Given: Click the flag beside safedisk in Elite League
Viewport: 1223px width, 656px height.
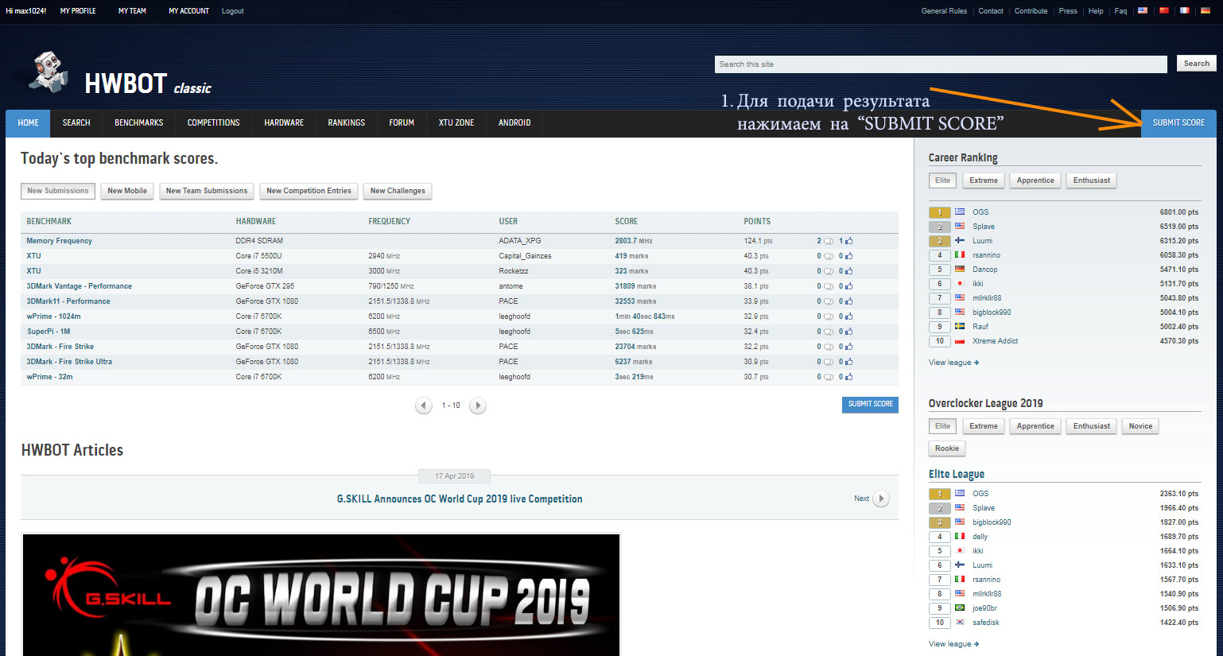Looking at the screenshot, I should point(960,623).
